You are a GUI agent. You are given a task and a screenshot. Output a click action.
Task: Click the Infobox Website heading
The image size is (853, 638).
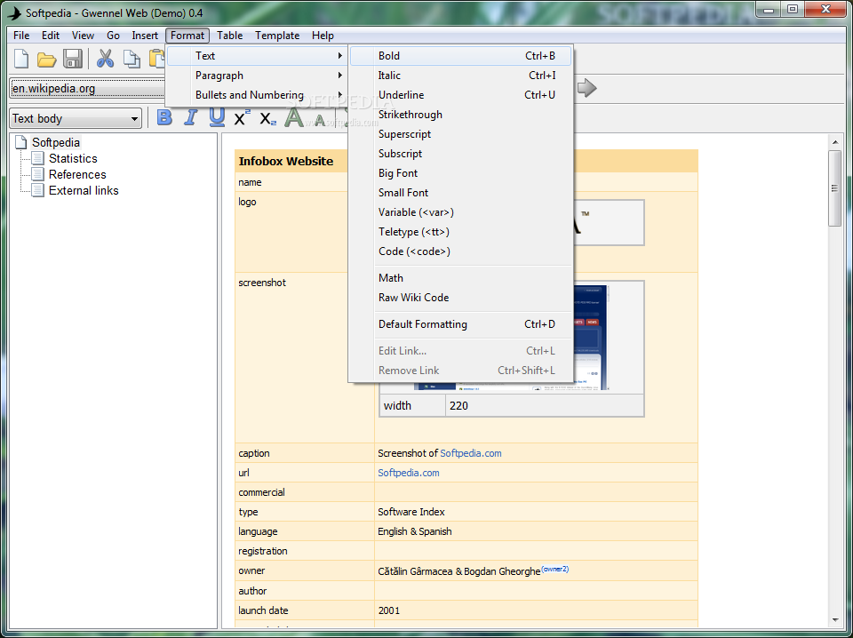[285, 161]
